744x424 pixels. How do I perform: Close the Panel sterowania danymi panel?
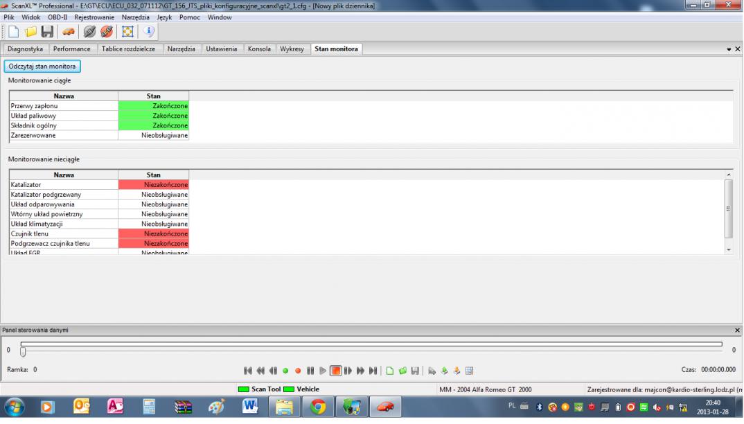pyautogui.click(x=737, y=330)
